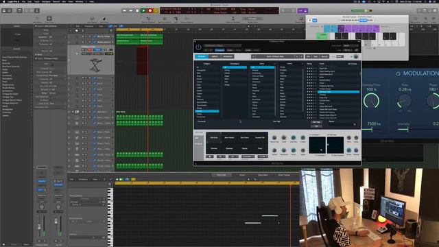Screen dimensions: 439x247
Task: Toggle Compare in Alchemy plug-in header
Action: click(219, 50)
